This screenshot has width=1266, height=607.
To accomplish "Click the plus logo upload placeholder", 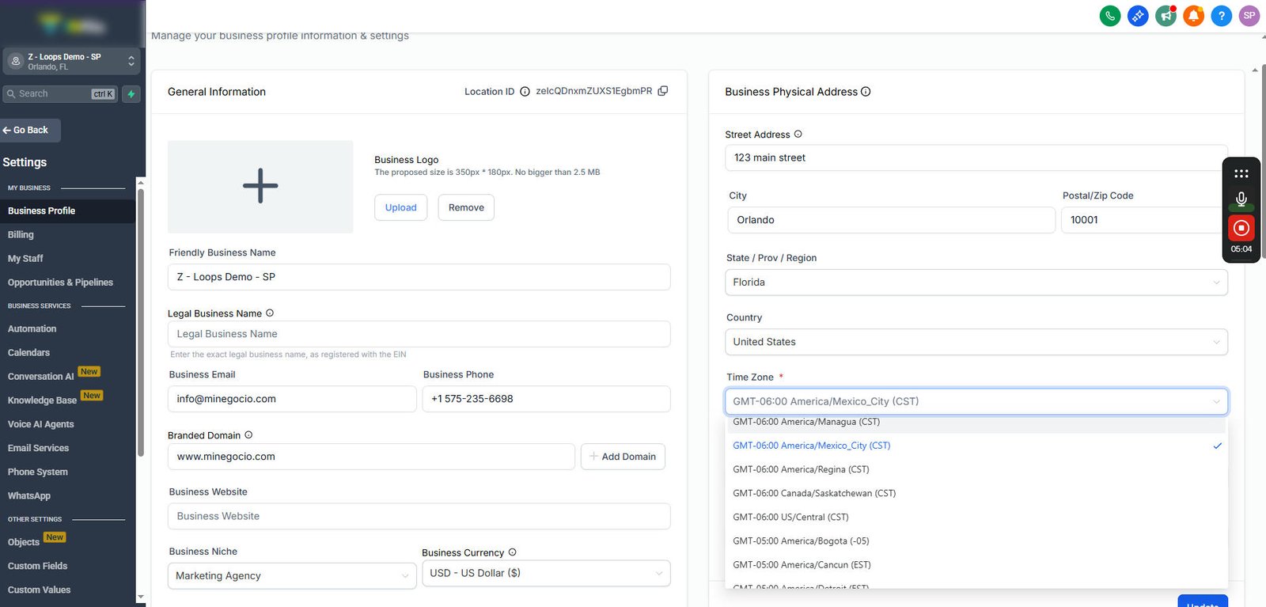I will 260,187.
